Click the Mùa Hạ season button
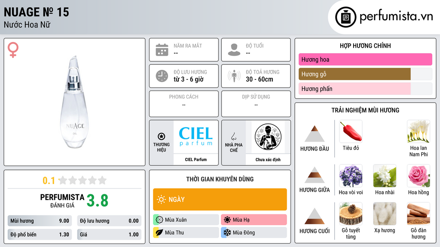Viewport: 440px width, 247px height. 254,220
